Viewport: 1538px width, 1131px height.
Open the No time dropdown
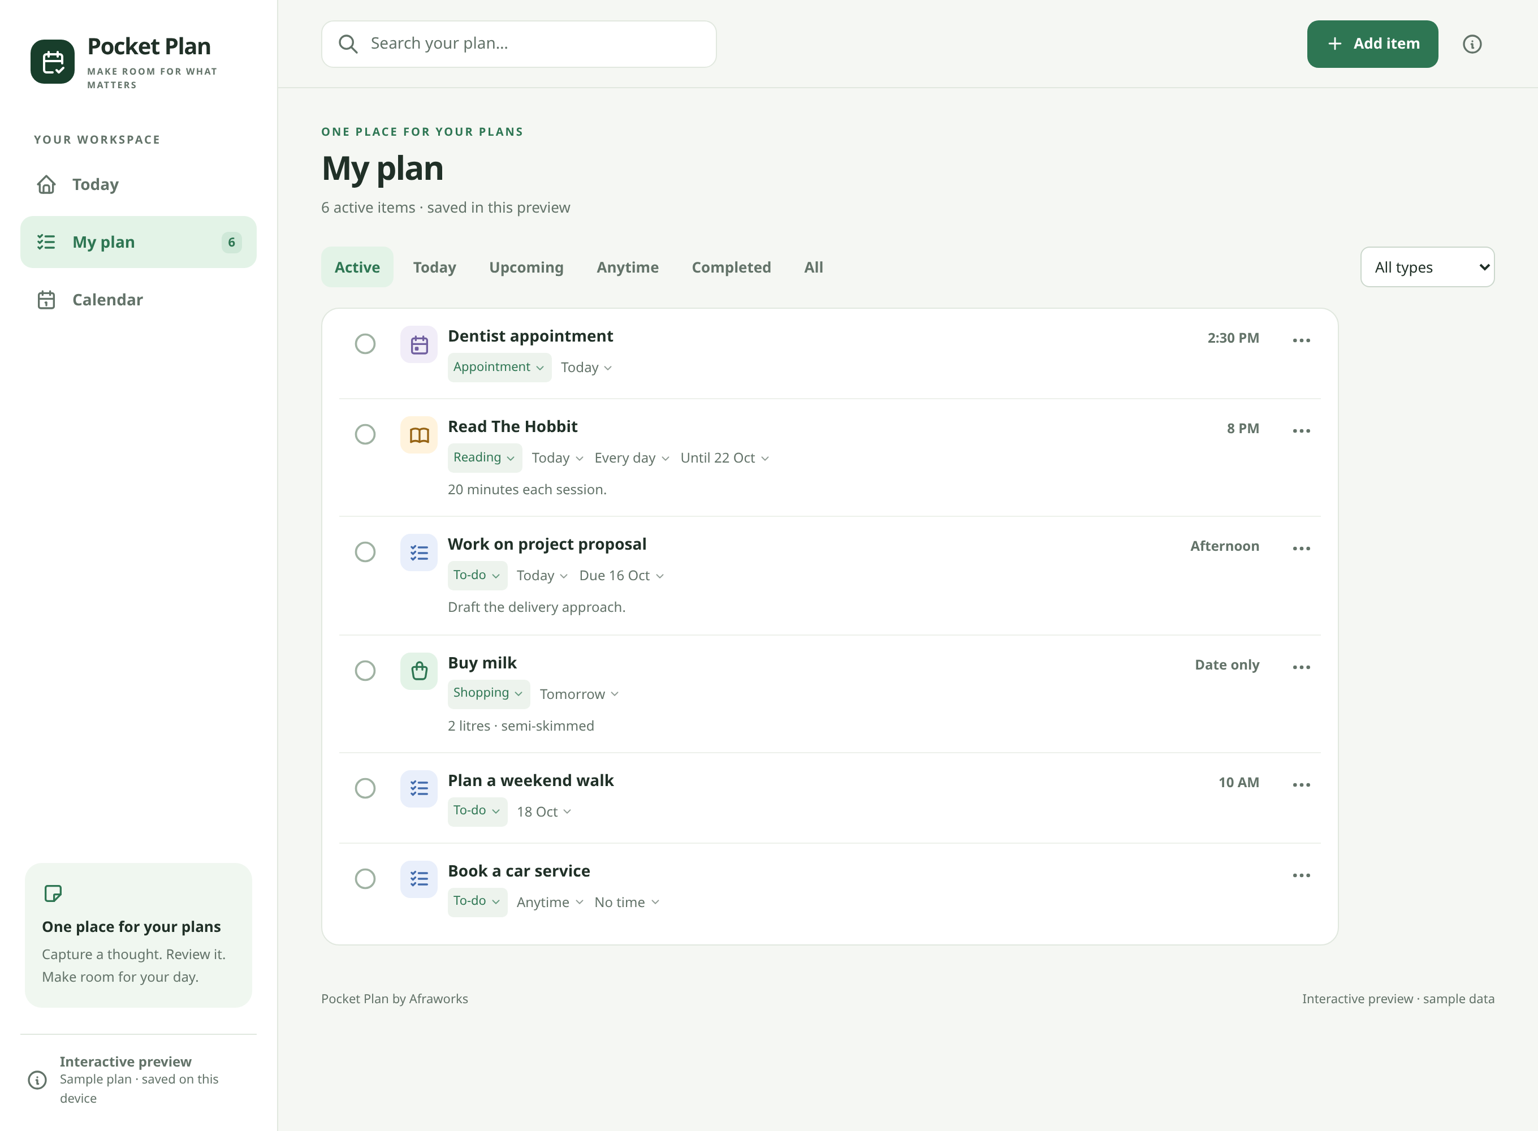point(627,903)
